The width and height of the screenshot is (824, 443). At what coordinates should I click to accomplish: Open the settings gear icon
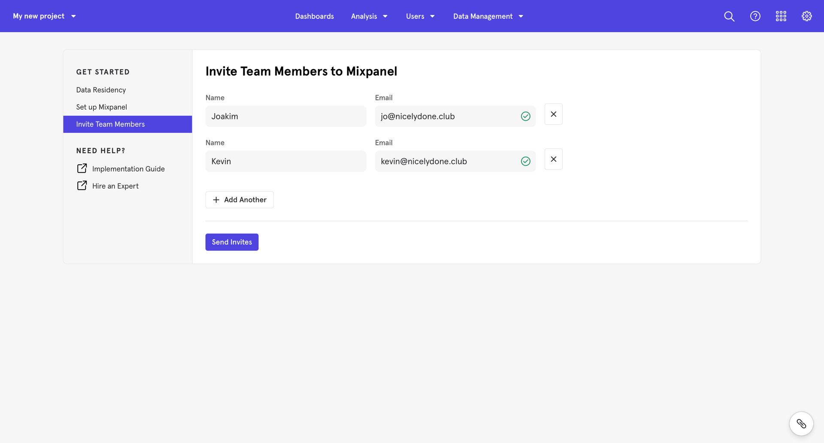pyautogui.click(x=806, y=16)
